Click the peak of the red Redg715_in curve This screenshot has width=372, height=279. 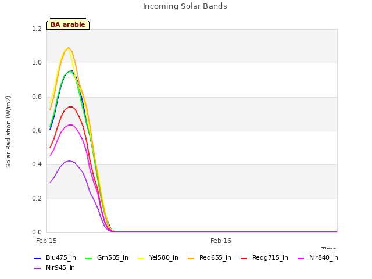pyautogui.click(x=70, y=107)
